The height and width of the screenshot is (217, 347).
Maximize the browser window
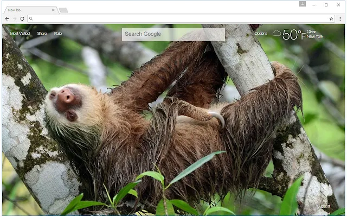pos(326,5)
